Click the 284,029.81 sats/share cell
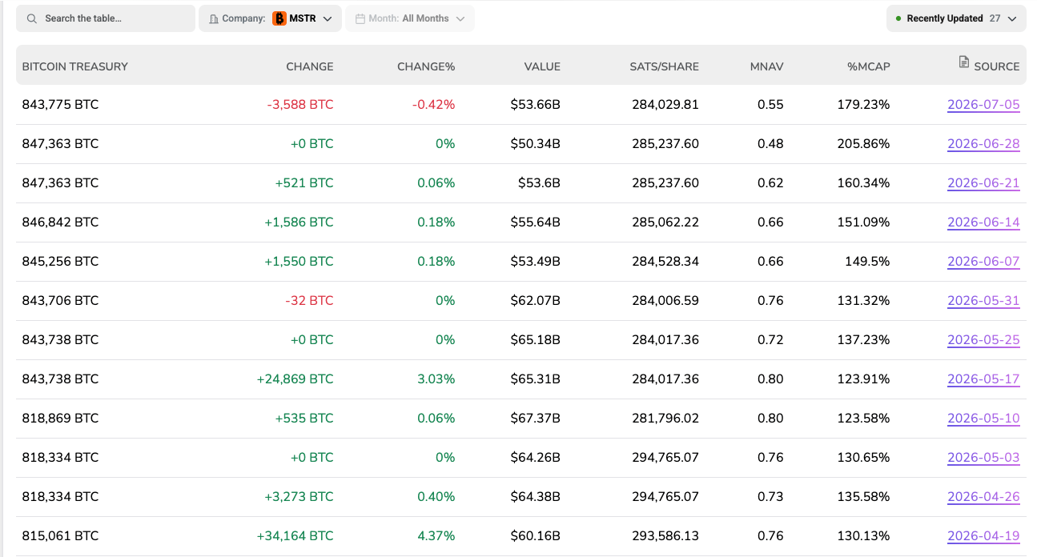Screen dimensions: 1037x557 pos(665,105)
